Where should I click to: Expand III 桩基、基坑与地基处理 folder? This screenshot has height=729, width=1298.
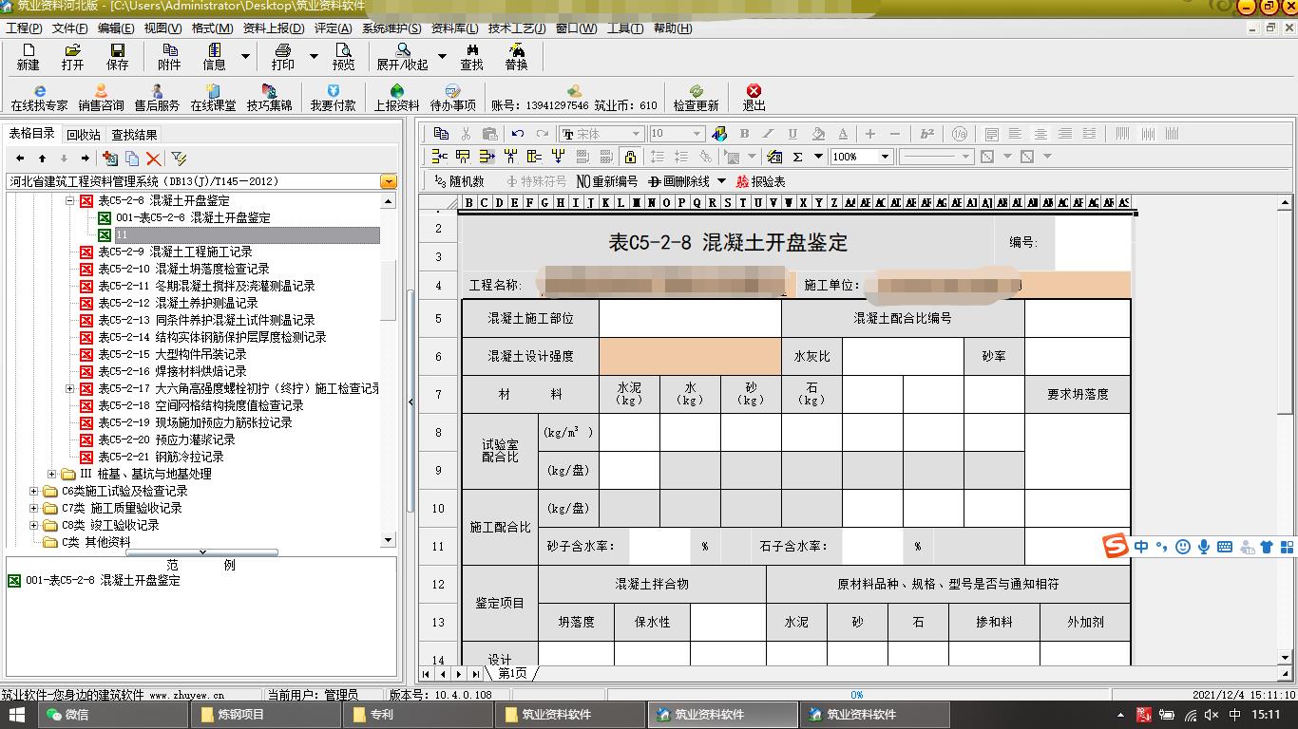pos(52,475)
